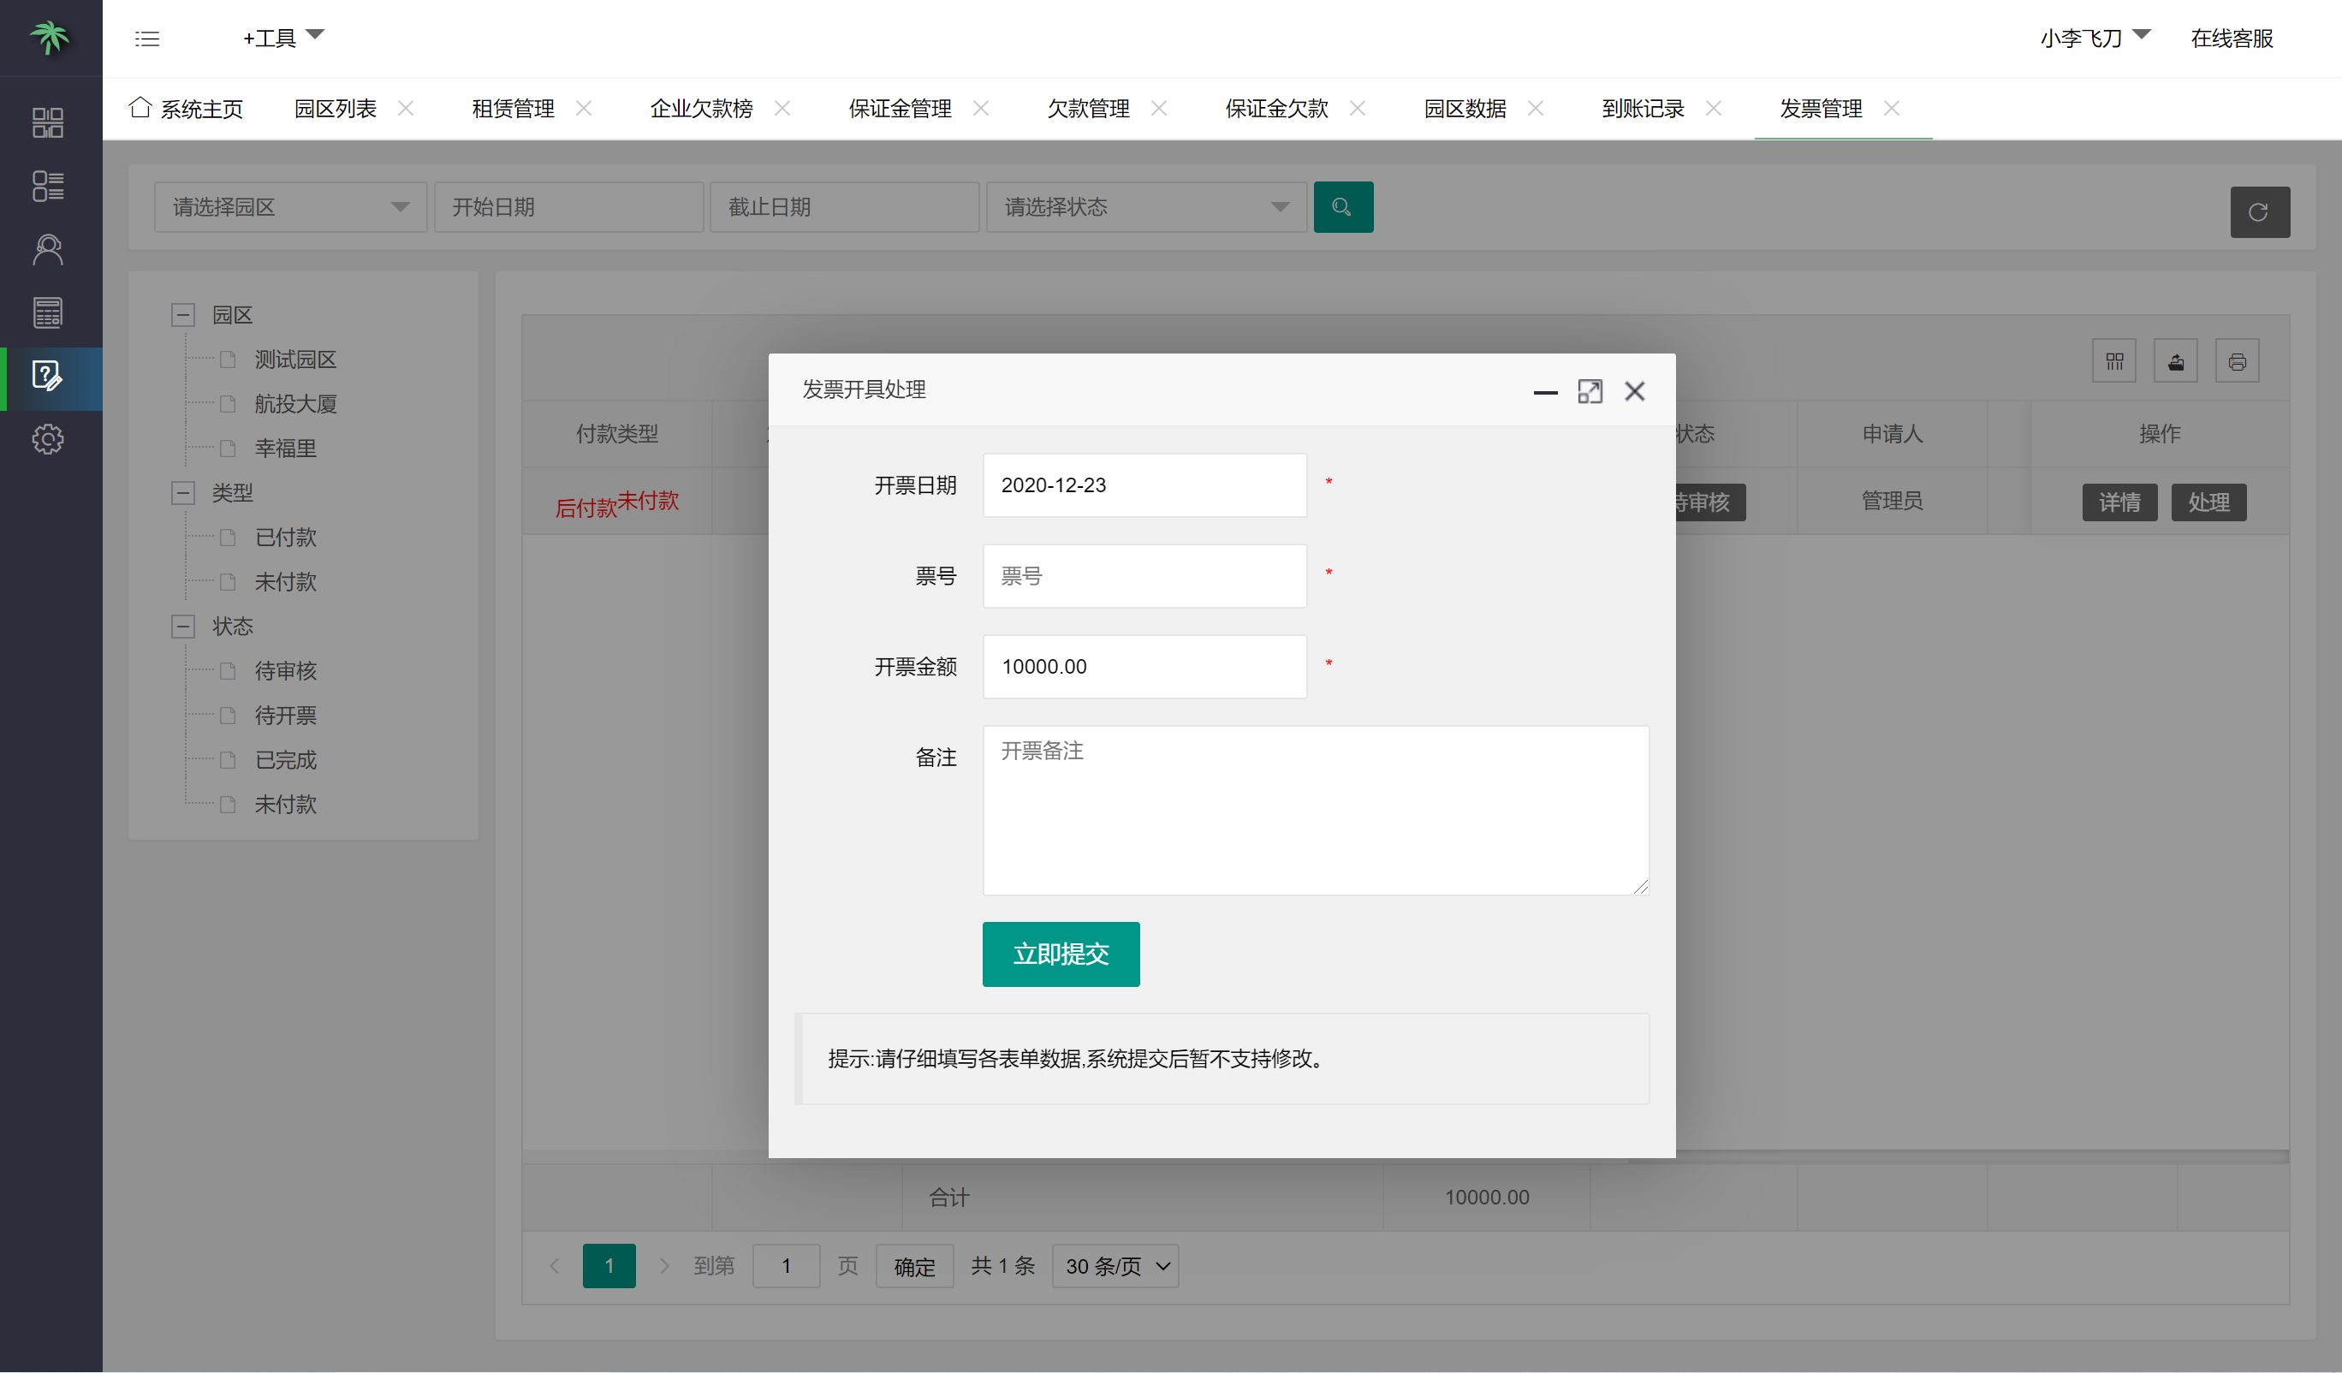Open the 请选择园区 dropdown
Viewport: 2342px width, 1373px height.
coord(290,206)
